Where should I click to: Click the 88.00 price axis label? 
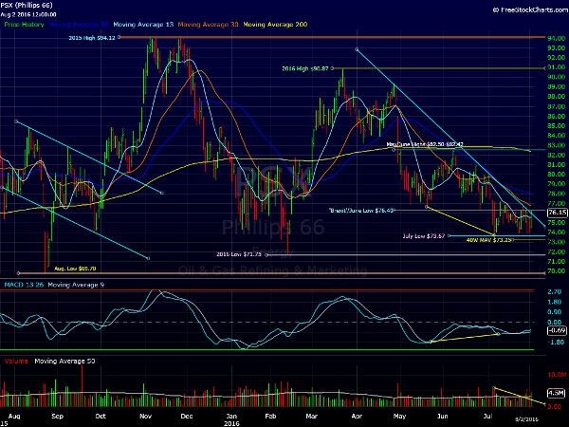coord(557,96)
